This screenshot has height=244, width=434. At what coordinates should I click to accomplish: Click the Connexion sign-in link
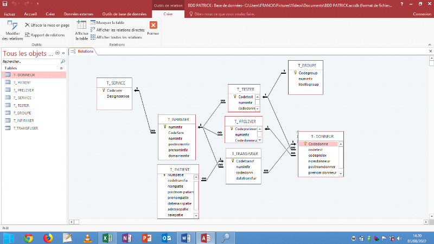422,14
